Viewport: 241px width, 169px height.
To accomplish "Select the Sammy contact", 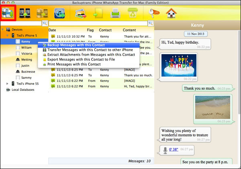I will tap(26, 77).
